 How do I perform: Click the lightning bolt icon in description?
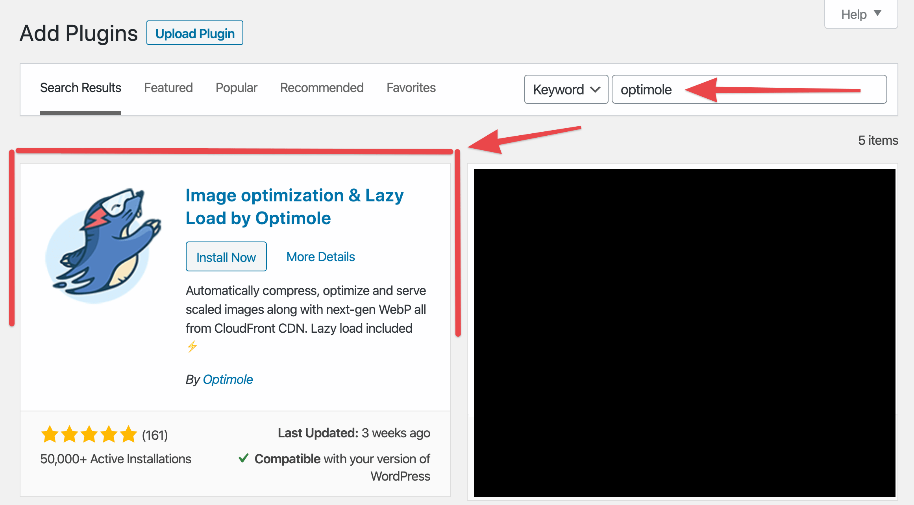pos(192,347)
